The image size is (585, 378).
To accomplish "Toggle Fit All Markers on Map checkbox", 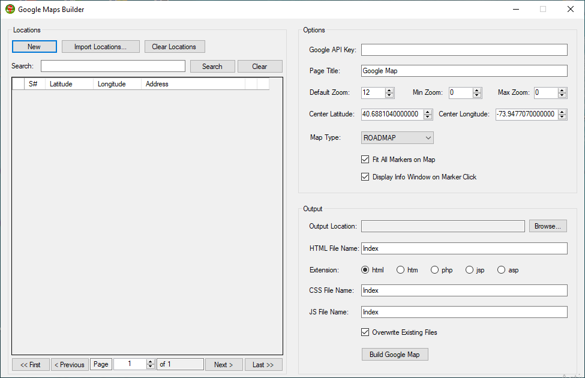I will (365, 160).
